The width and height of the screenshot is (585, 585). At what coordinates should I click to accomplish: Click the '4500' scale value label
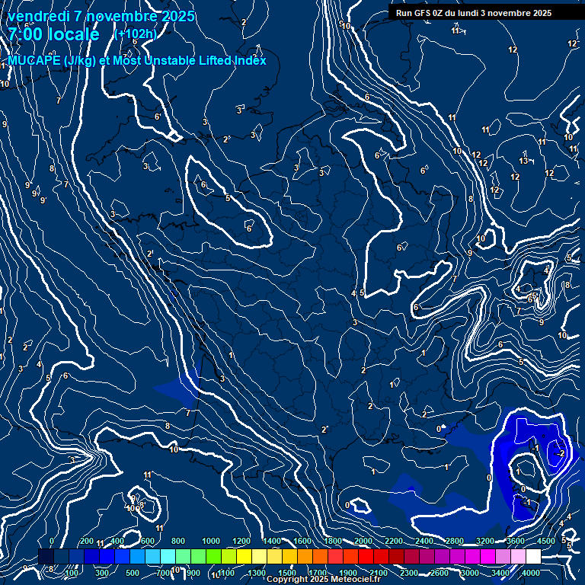coord(545,541)
